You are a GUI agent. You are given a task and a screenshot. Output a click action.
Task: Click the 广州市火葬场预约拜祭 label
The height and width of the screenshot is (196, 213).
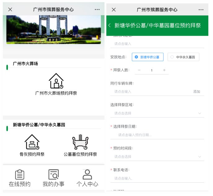click(56, 93)
